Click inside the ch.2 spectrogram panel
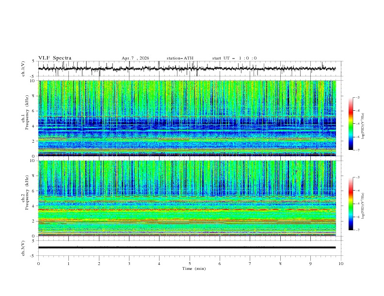 pyautogui.click(x=187, y=198)
